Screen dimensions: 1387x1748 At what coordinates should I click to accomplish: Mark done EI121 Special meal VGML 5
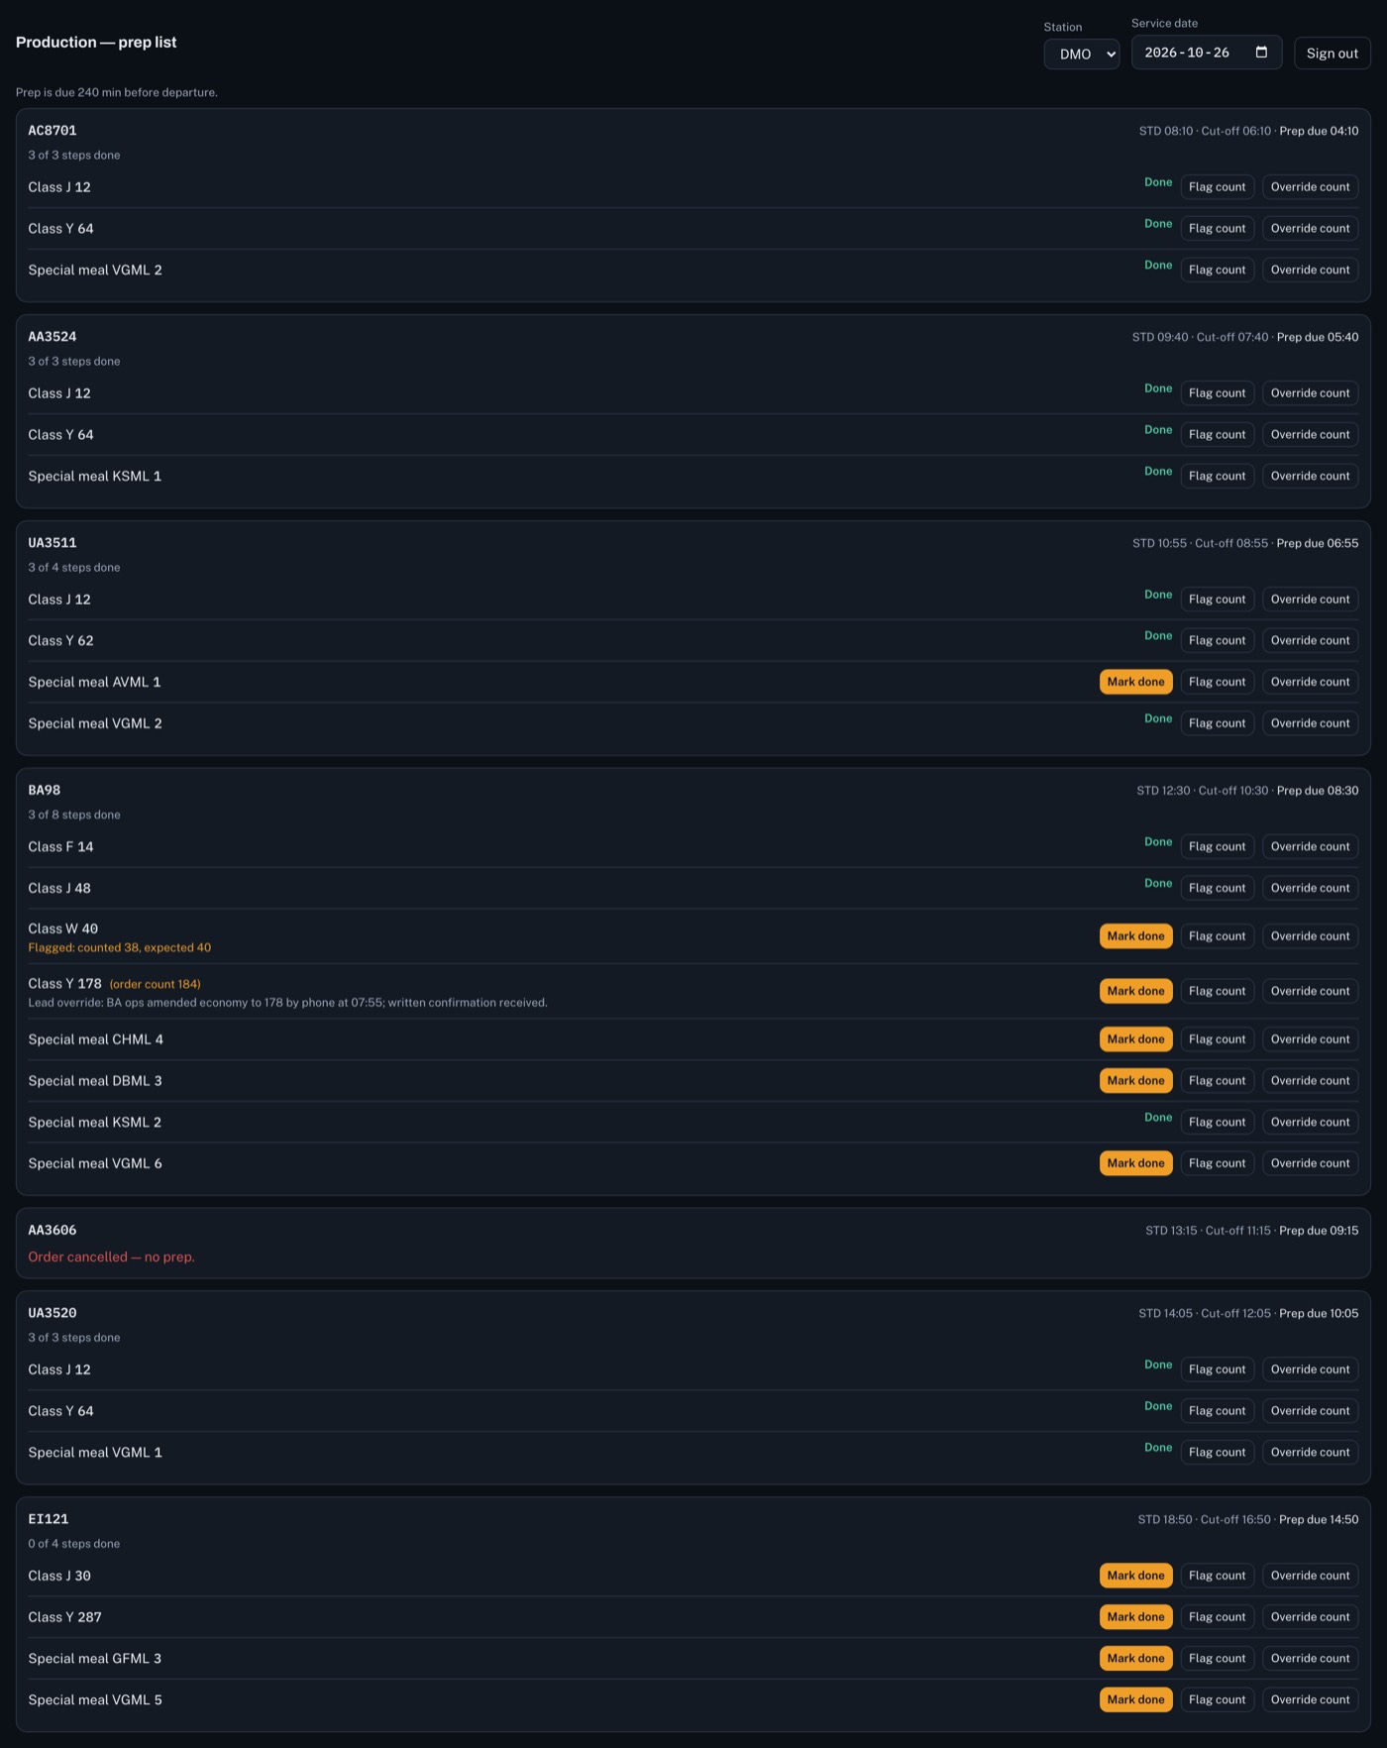1136,1700
